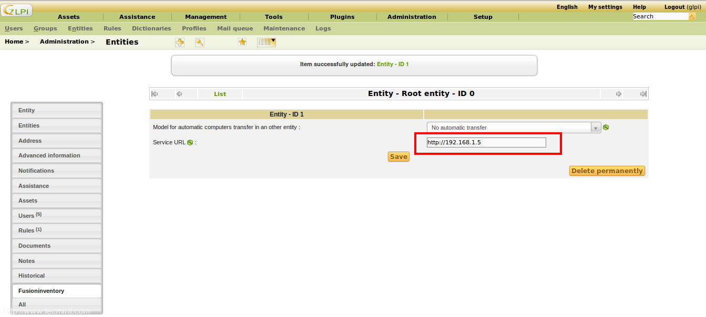The height and width of the screenshot is (317, 706).
Task: Click the Entity - ID 1 notification link
Action: (393, 64)
